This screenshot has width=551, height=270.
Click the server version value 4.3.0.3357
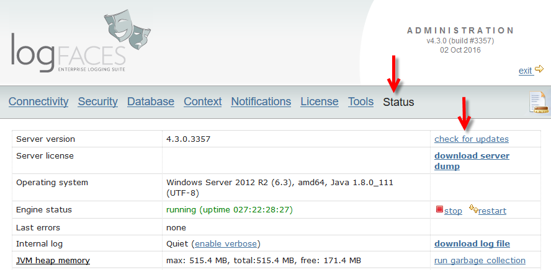pyautogui.click(x=189, y=139)
